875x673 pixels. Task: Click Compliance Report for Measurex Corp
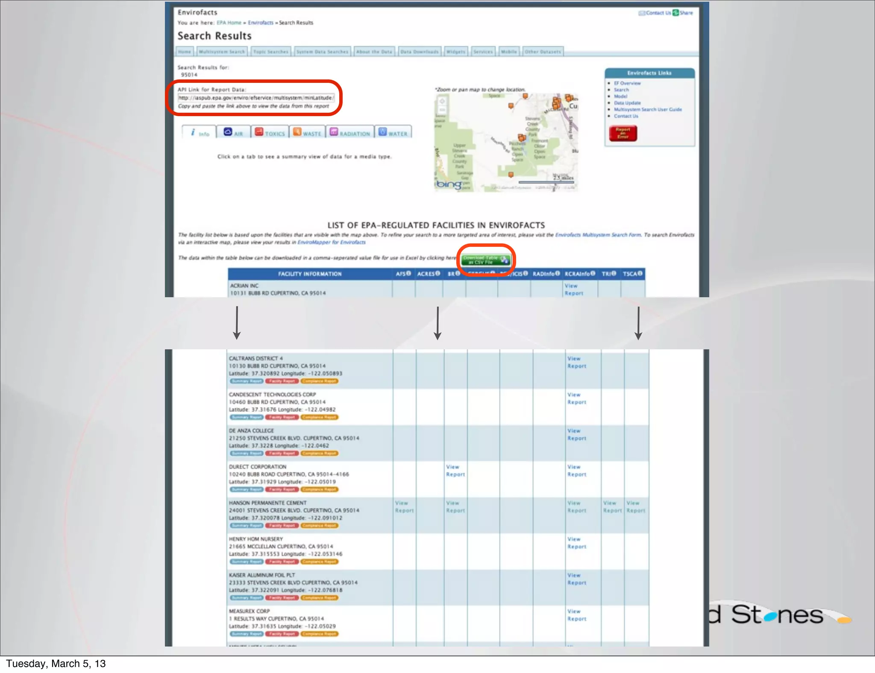point(320,634)
